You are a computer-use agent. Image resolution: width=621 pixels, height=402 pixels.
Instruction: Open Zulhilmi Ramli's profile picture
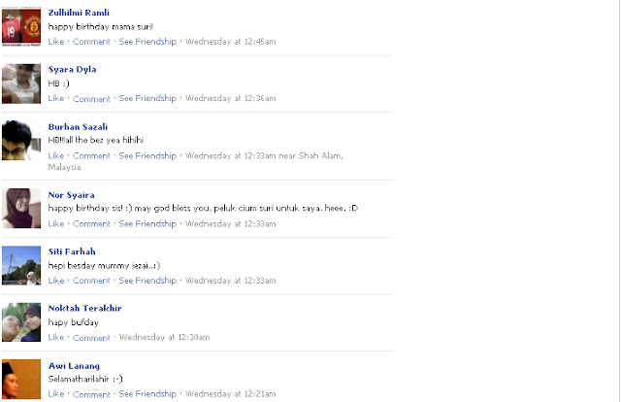pyautogui.click(x=21, y=26)
